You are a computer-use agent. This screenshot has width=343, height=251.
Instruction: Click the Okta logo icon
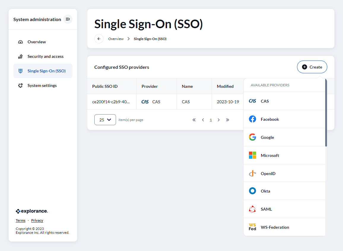[253, 191]
